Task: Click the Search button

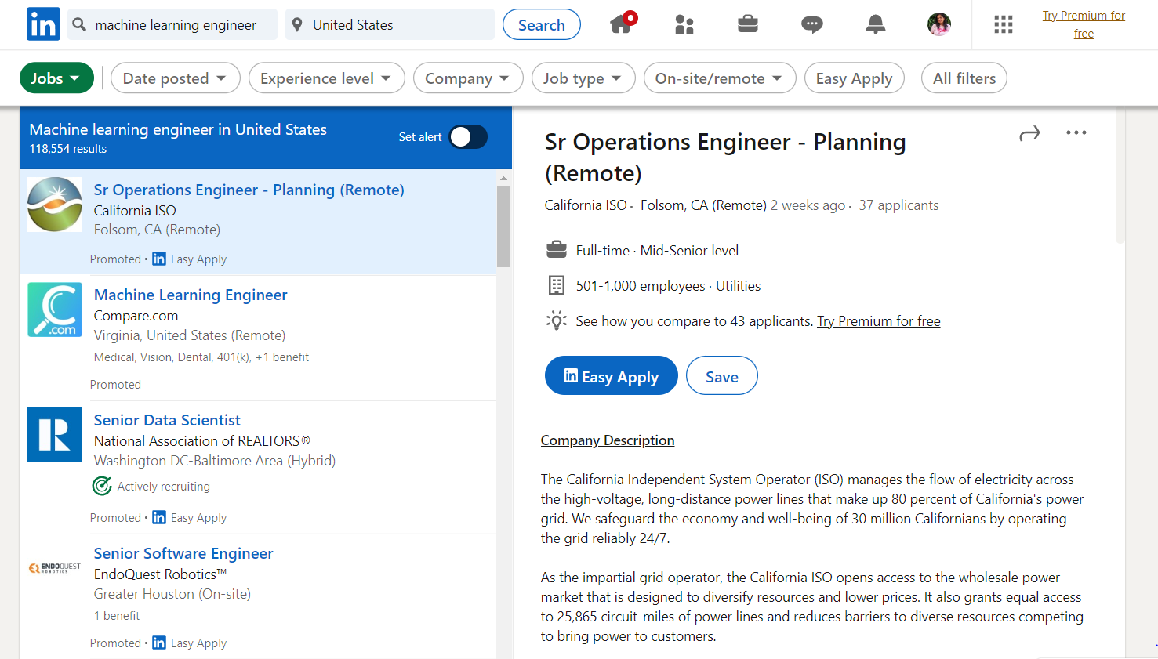Action: [542, 24]
